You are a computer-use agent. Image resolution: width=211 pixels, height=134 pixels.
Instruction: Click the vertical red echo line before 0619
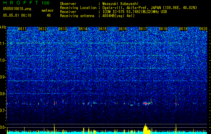coord(176,101)
